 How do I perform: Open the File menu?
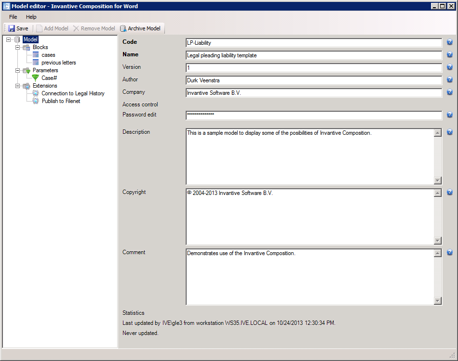(x=13, y=17)
